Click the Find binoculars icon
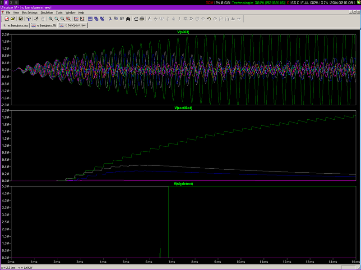The height and width of the screenshot is (270, 361). [x=128, y=18]
